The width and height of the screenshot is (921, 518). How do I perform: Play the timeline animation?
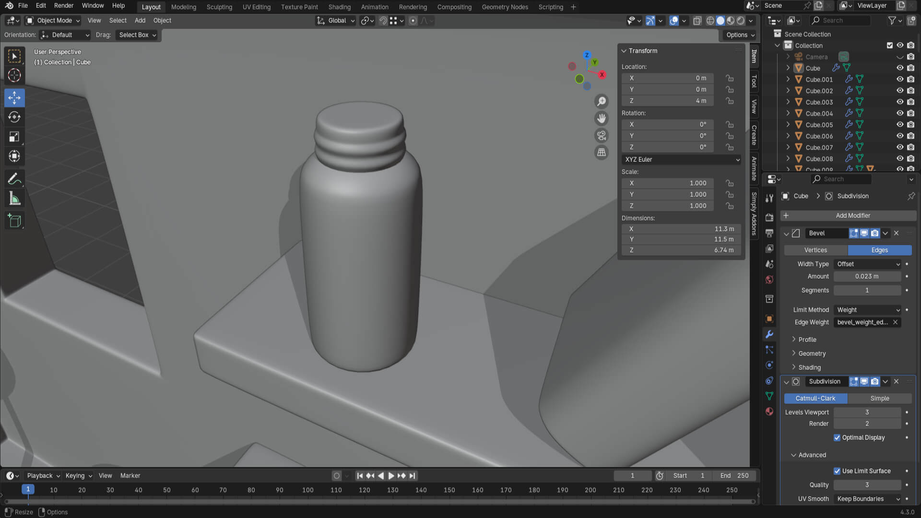point(391,476)
